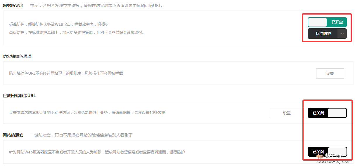Click white knob of 非法URL switch
This screenshot has height=166, width=355.
pos(337,113)
